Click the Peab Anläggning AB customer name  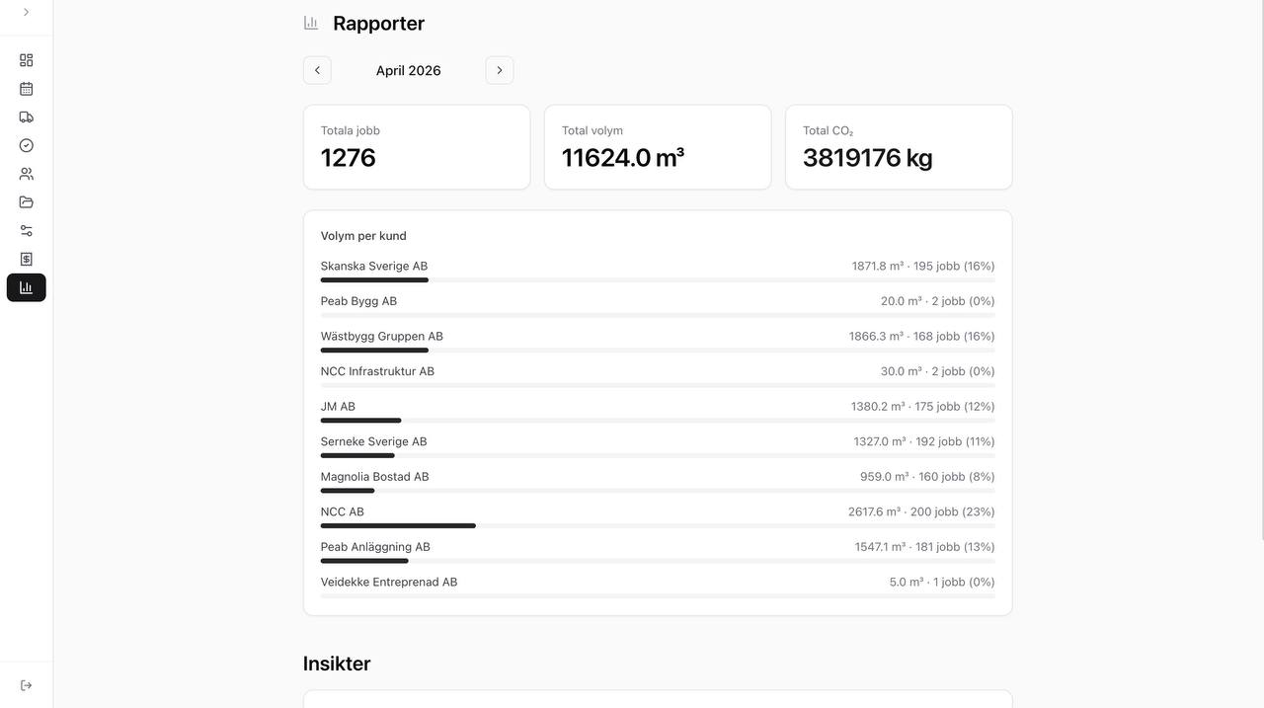[375, 547]
